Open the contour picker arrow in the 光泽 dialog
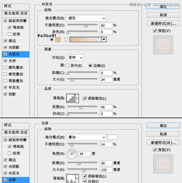The image size is (182, 183). [x=77, y=178]
